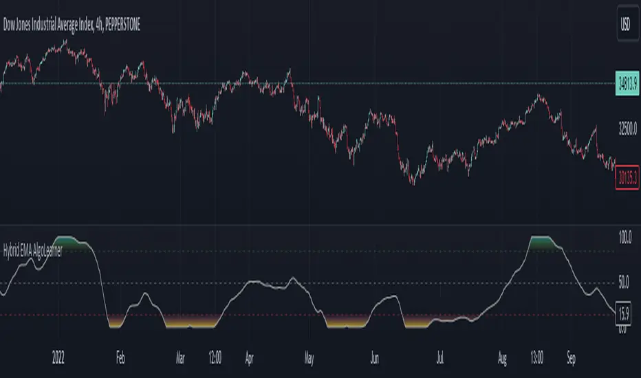Select the 34813.9 price label
The width and height of the screenshot is (641, 378).
pos(627,83)
